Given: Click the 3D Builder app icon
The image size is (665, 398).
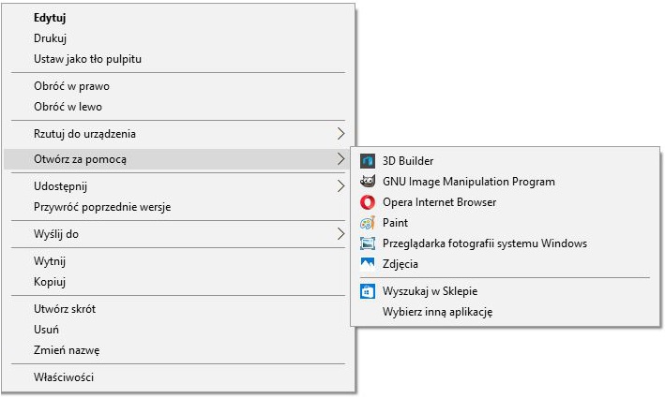Looking at the screenshot, I should [368, 161].
